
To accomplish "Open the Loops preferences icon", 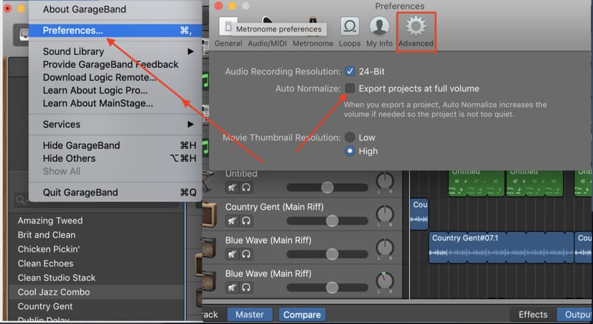I will click(x=350, y=26).
